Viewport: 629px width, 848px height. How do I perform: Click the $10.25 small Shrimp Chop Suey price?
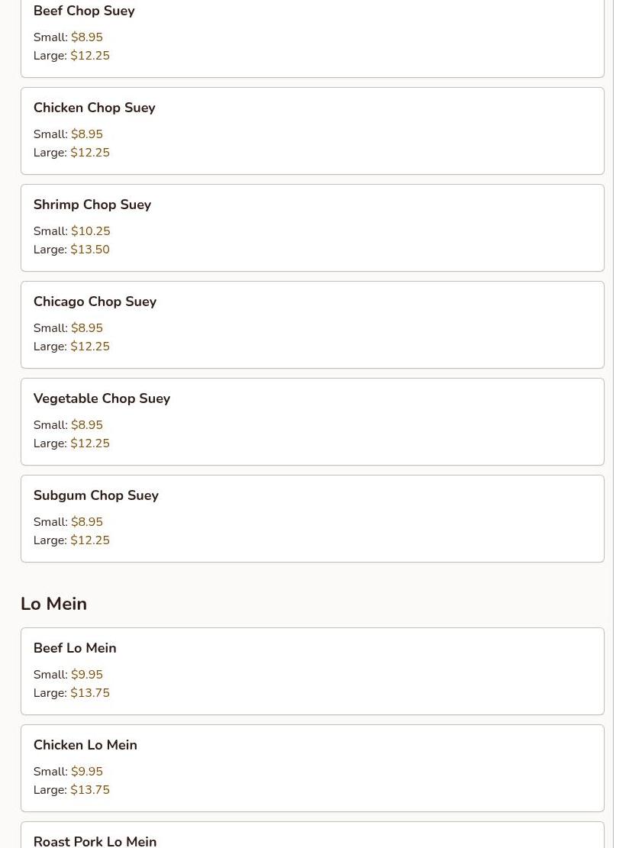click(x=91, y=231)
